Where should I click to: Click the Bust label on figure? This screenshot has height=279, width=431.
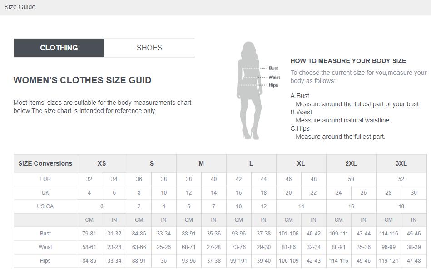pos(273,68)
